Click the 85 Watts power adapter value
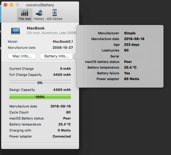 pyautogui.click(x=132, y=79)
